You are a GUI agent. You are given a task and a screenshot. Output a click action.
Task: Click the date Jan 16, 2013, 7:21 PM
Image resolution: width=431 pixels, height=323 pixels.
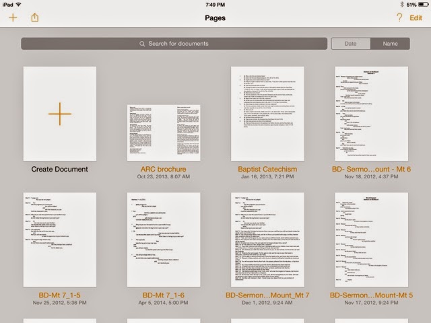point(267,176)
